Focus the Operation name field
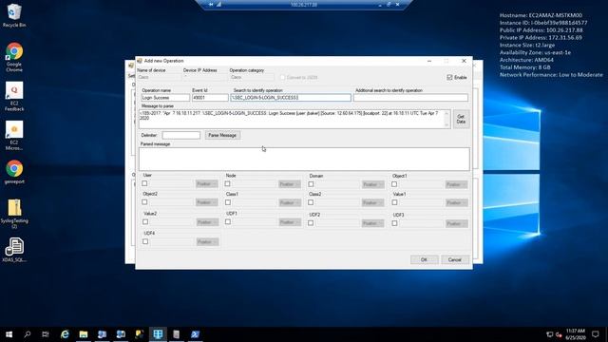This screenshot has height=342, width=608. (x=165, y=98)
